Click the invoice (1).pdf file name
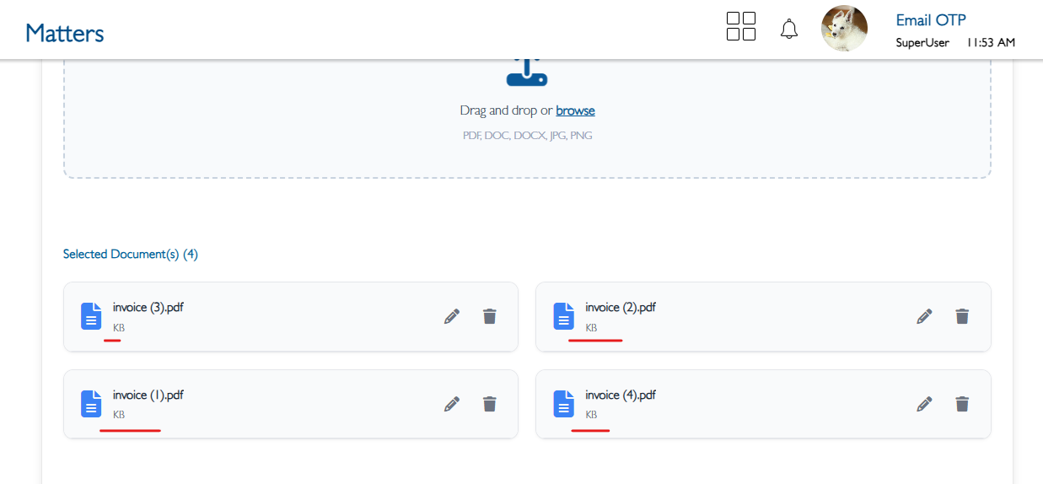1043x484 pixels. click(x=148, y=395)
